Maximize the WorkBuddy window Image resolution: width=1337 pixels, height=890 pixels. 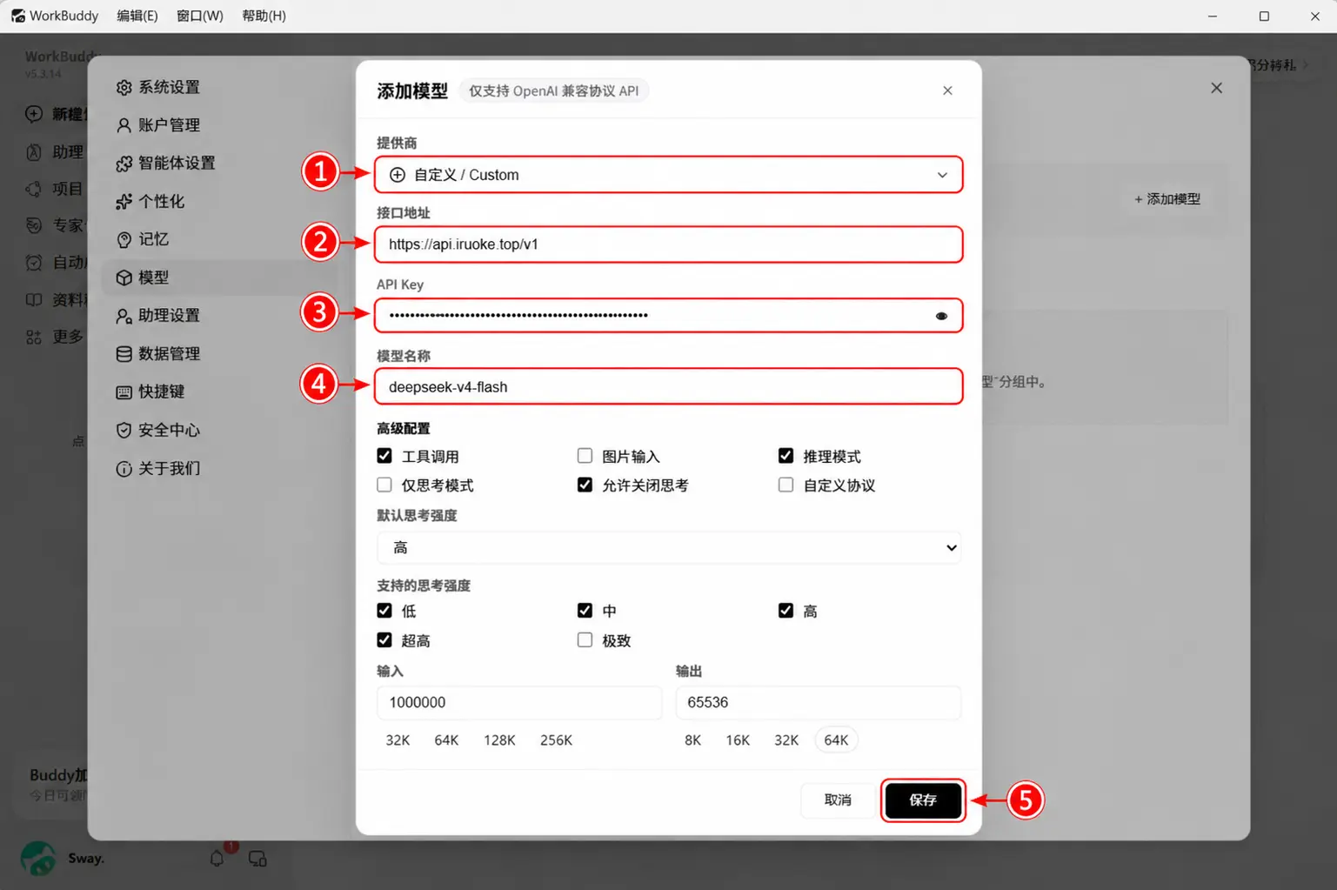pyautogui.click(x=1264, y=16)
